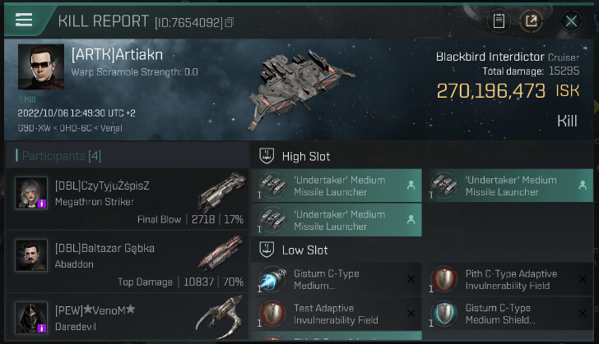Open kill report in external window
The height and width of the screenshot is (344, 599).
pyautogui.click(x=532, y=21)
